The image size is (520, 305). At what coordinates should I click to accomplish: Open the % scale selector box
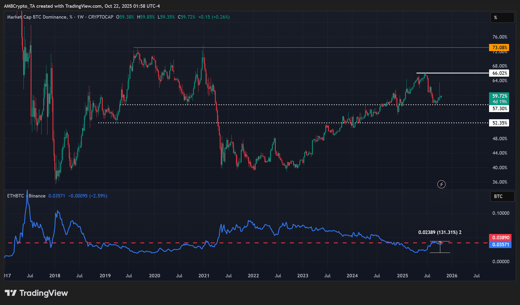[502, 18]
